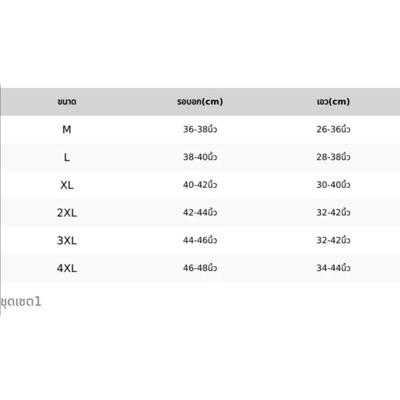Click the 34-44นิ้ว waist value
Viewport: 400px width, 400px height.
click(x=333, y=268)
